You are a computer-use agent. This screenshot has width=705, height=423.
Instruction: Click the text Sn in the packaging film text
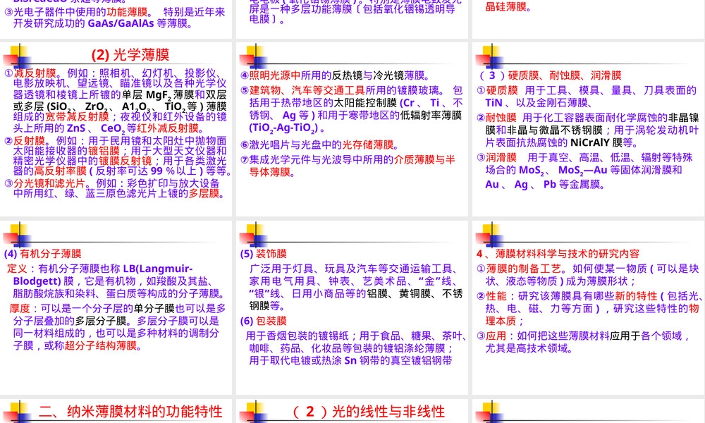(x=350, y=360)
